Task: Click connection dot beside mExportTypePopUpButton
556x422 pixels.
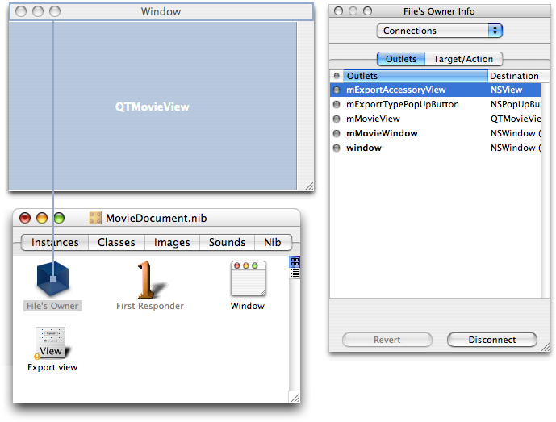Action: tap(337, 104)
